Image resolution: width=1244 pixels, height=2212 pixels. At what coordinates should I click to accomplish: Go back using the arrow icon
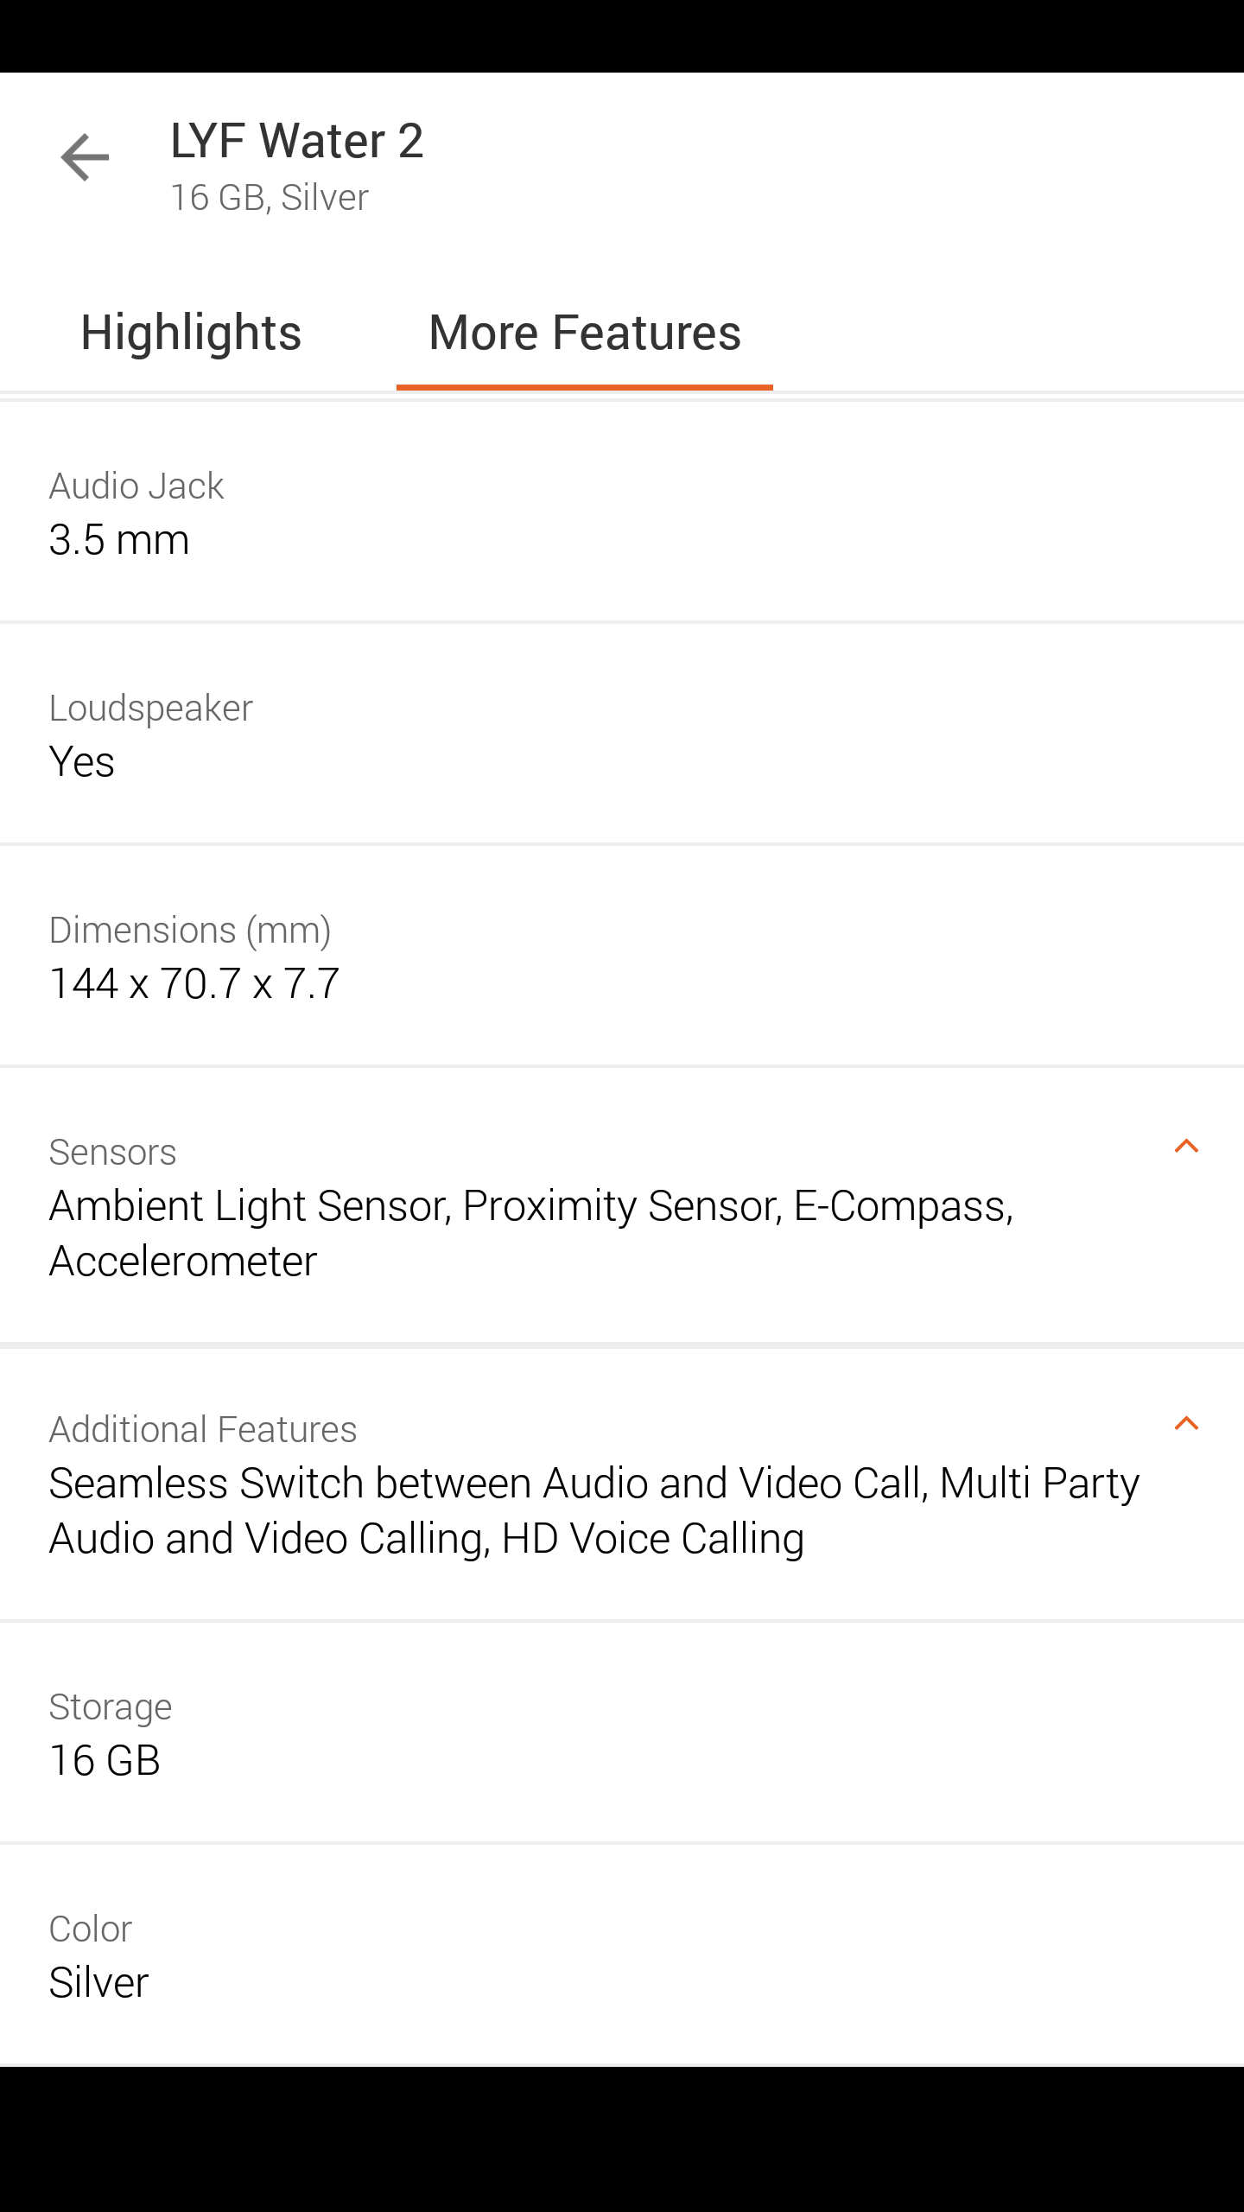(85, 157)
